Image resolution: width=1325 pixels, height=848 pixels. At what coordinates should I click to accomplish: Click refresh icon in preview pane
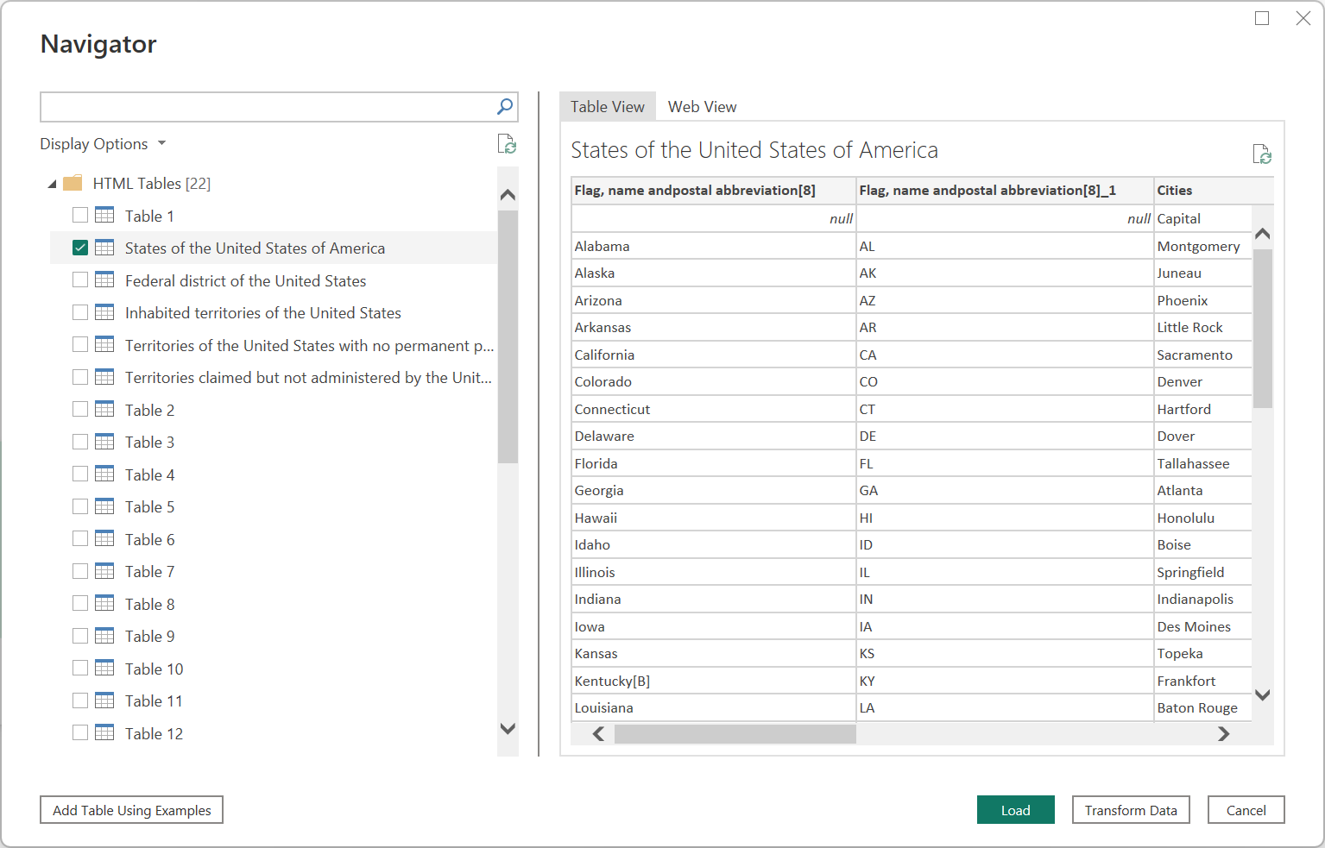(x=1262, y=154)
